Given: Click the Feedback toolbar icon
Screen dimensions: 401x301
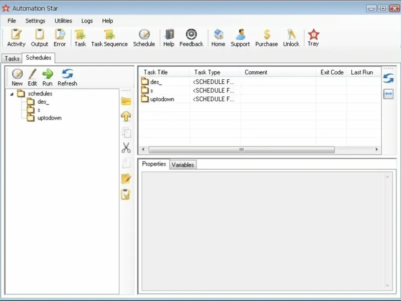Looking at the screenshot, I should pyautogui.click(x=191, y=38).
